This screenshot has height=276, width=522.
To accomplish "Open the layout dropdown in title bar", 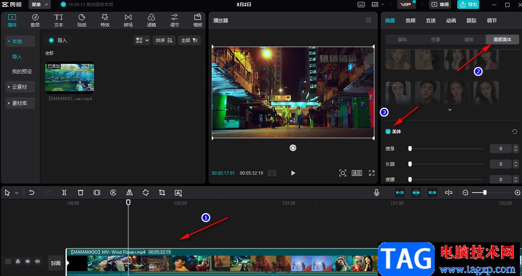I will [378, 4].
